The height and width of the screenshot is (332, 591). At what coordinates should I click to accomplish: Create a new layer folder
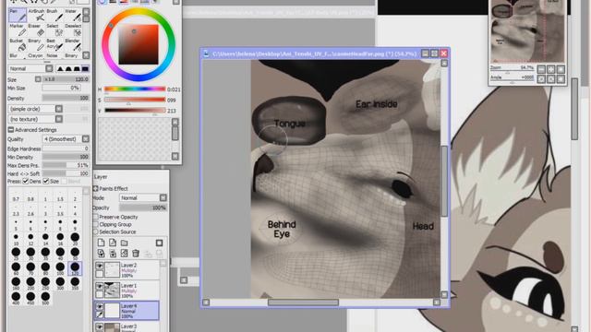coord(125,243)
